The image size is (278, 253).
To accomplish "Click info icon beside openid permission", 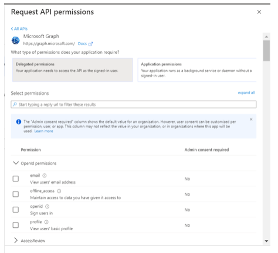I will [x=48, y=206].
